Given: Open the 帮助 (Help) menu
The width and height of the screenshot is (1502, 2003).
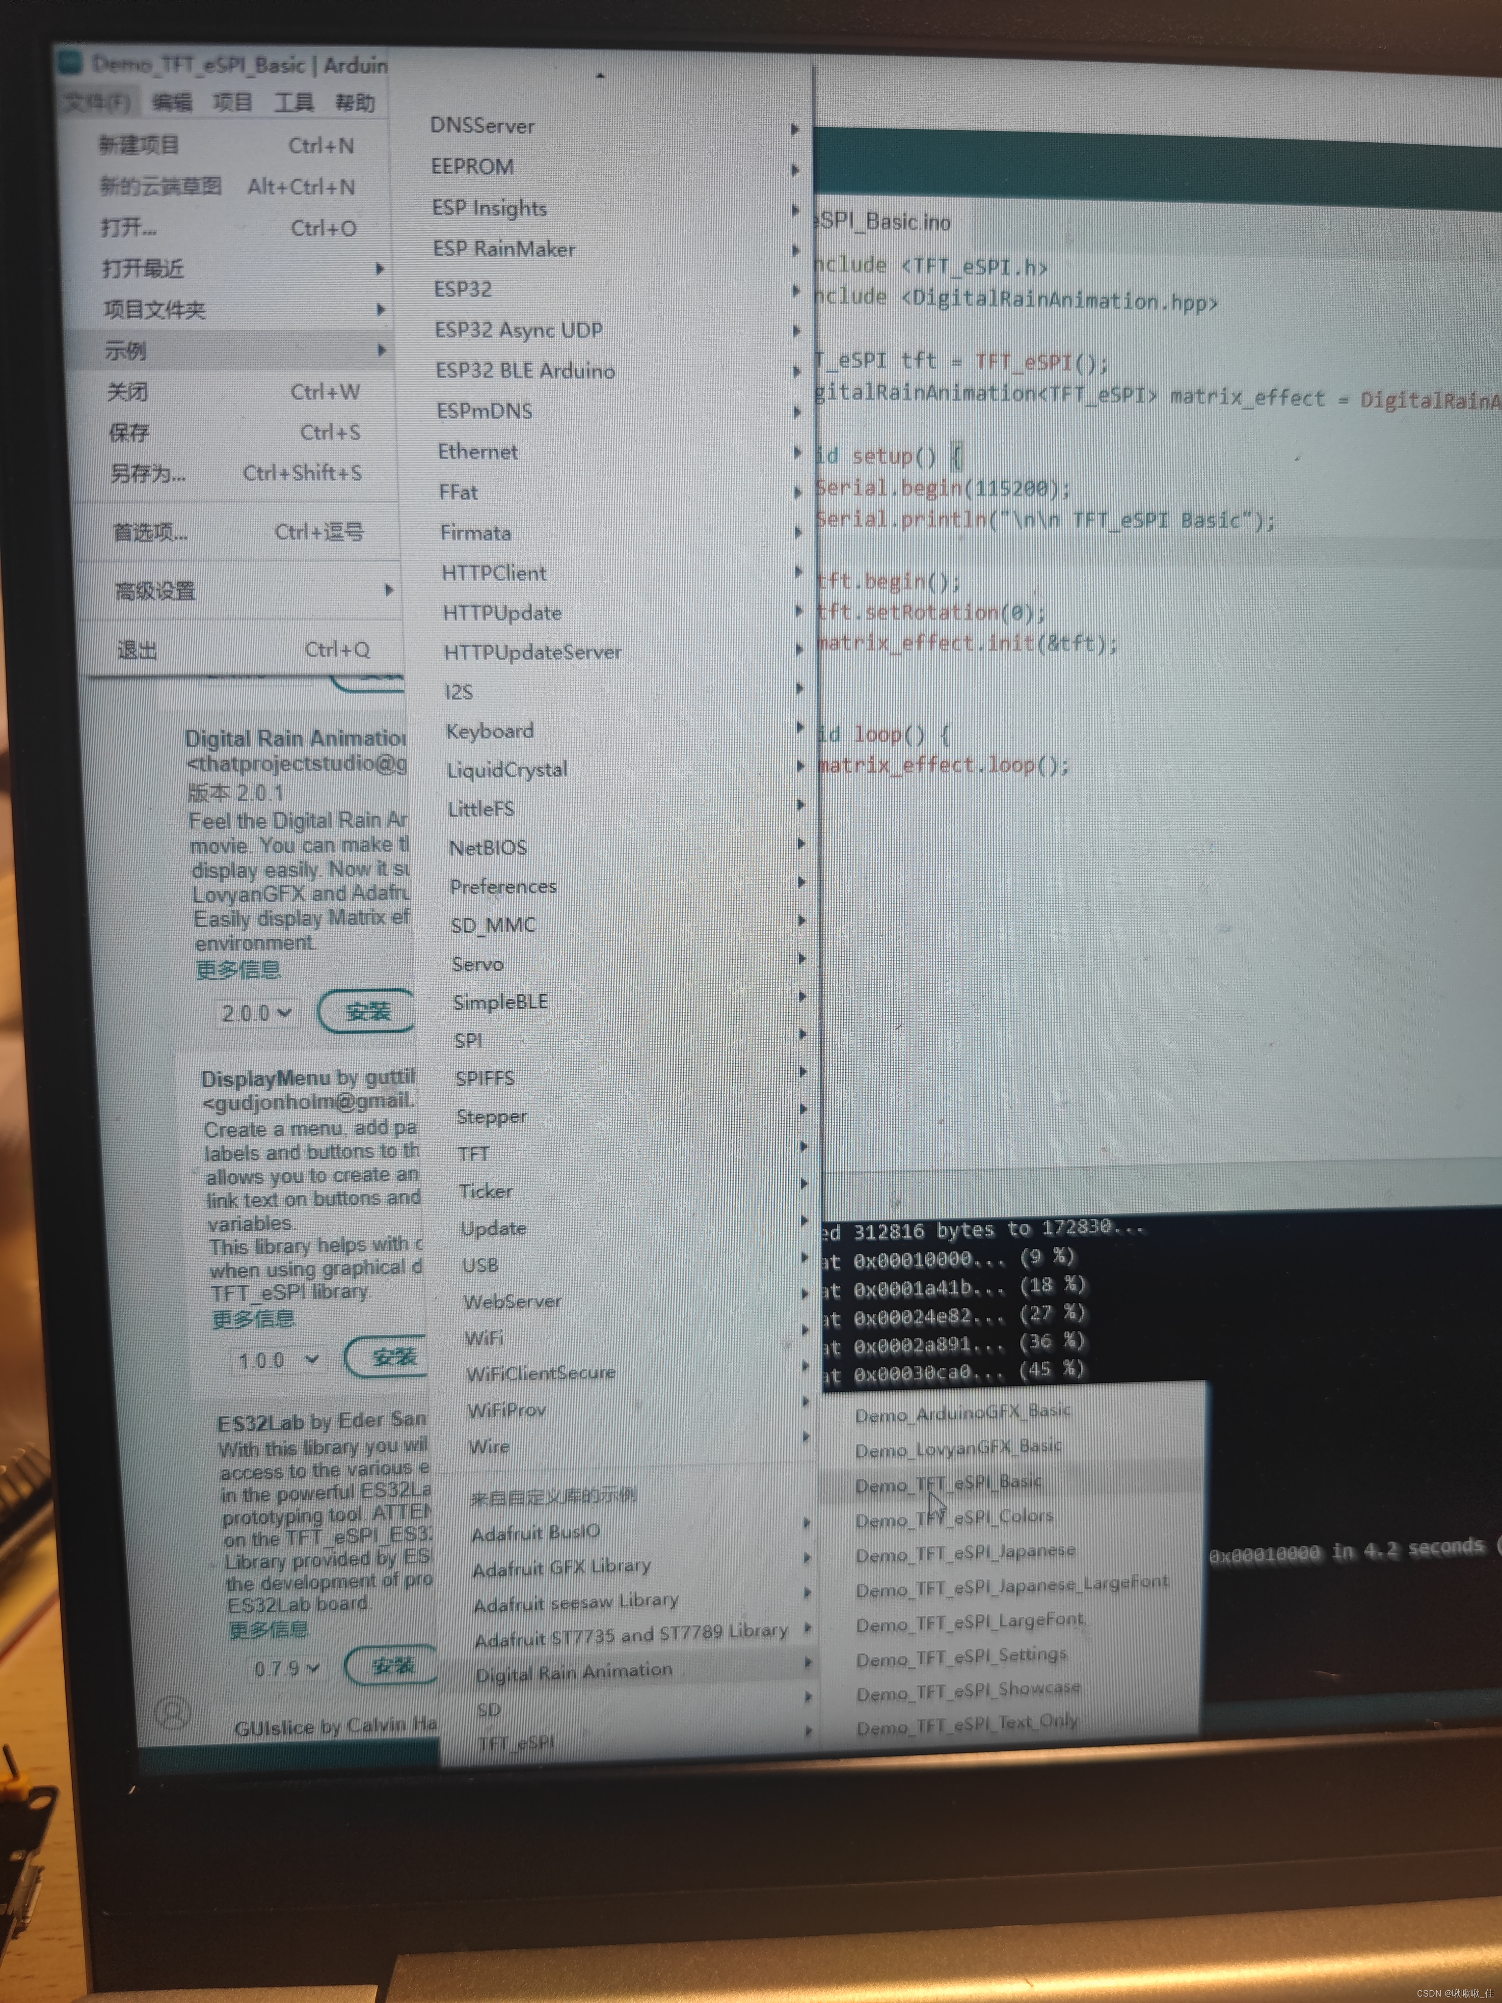Looking at the screenshot, I should tap(354, 102).
